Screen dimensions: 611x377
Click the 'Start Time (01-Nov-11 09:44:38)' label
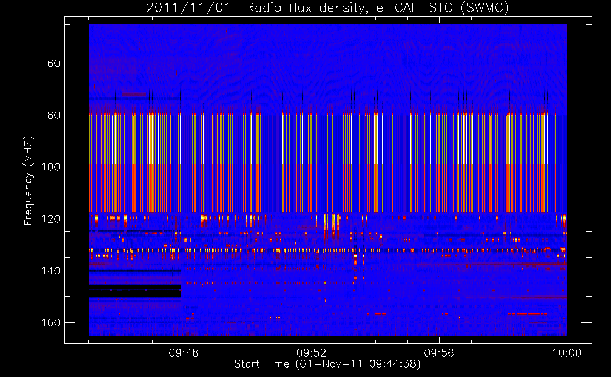pyautogui.click(x=327, y=364)
